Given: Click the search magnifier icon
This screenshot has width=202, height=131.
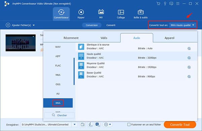Looking at the screenshot, I should click(x=53, y=115).
